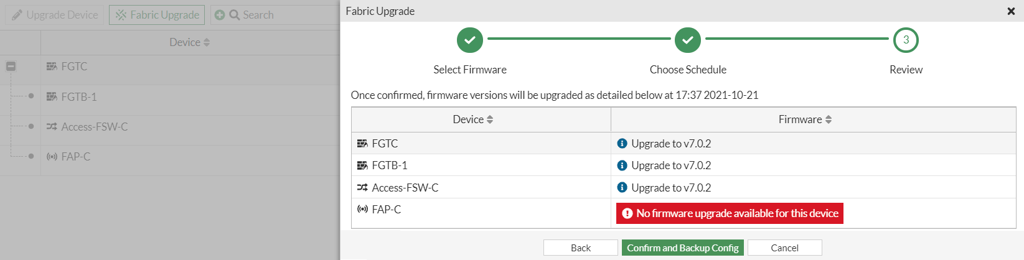
Task: Click the info icon beside FGTC upgrade
Action: [622, 144]
